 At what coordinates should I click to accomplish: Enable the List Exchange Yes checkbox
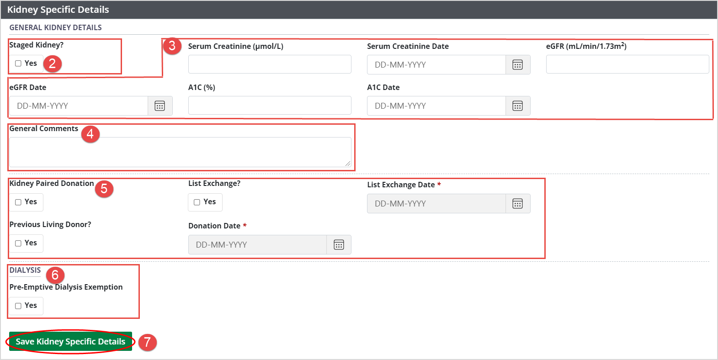197,202
